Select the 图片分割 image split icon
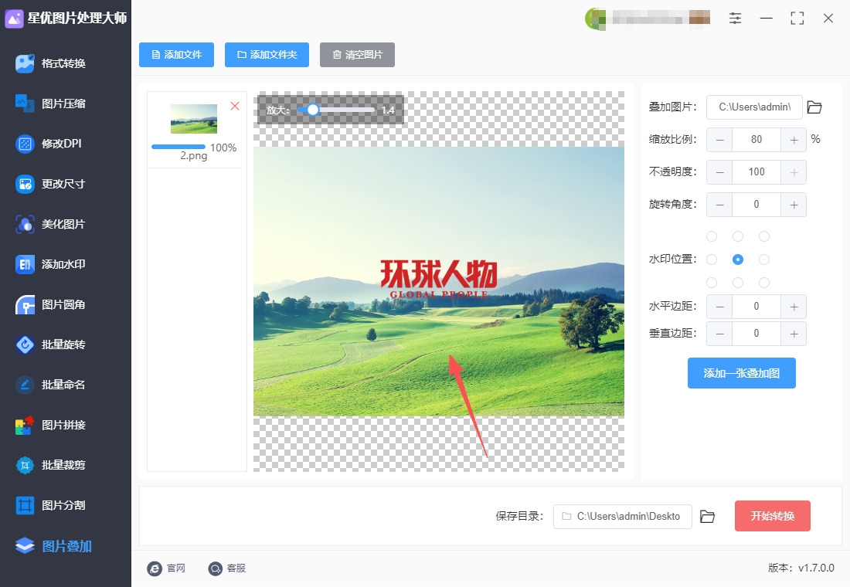Screen dimensions: 850x587 pos(25,505)
